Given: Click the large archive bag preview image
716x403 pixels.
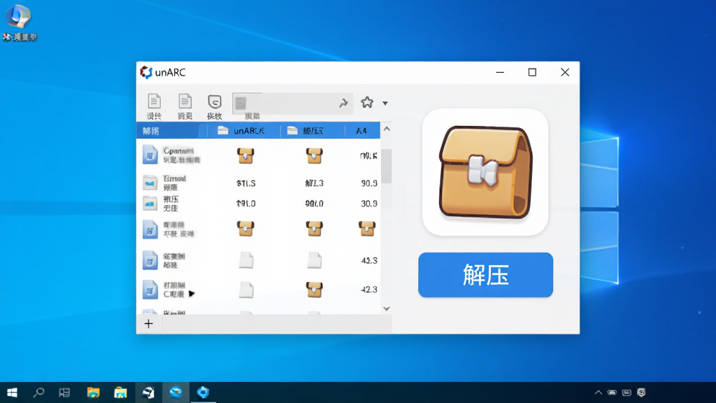Looking at the screenshot, I should (485, 172).
